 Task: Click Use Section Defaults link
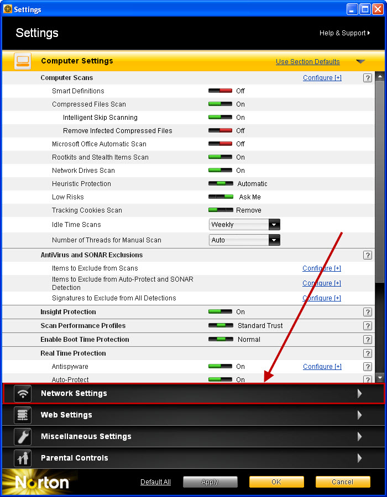(308, 61)
